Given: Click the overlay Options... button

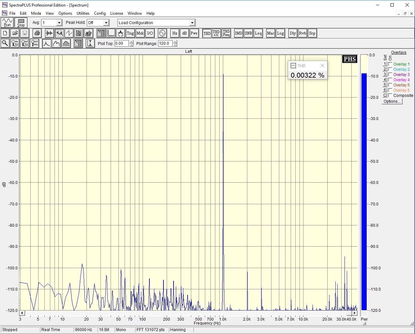Looking at the screenshot, I should (x=392, y=101).
